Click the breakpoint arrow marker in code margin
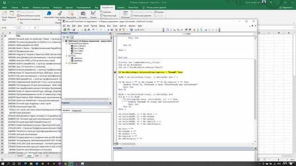The height and width of the screenshot is (166, 296). coord(115,72)
